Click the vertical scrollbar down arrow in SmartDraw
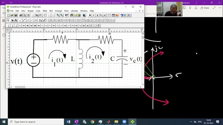Image resolution: width=223 pixels, height=125 pixels. (x=143, y=84)
